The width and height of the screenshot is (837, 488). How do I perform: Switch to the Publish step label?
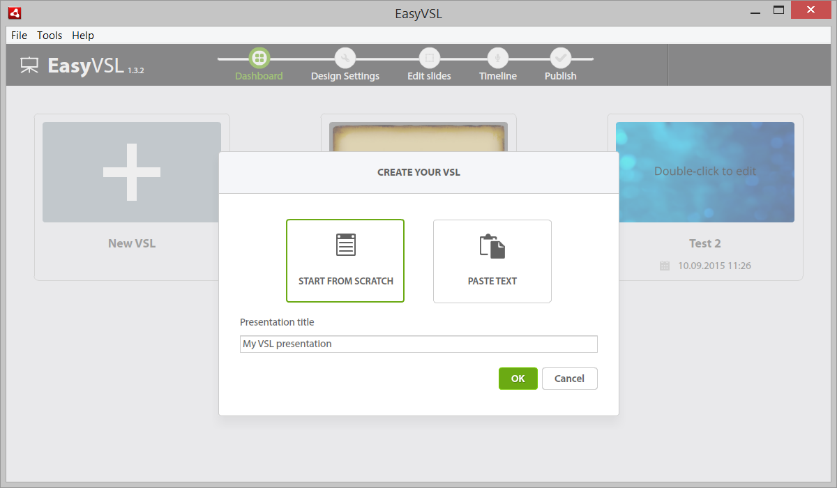pyautogui.click(x=561, y=76)
